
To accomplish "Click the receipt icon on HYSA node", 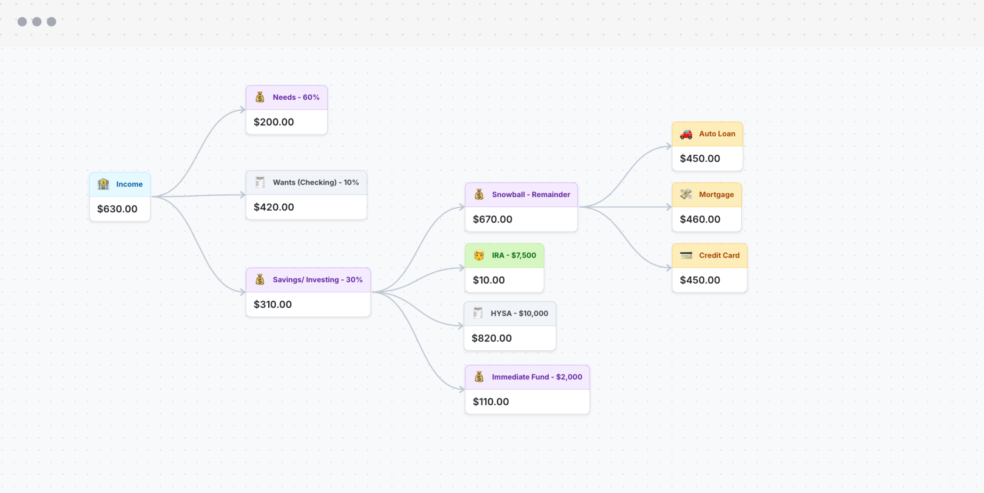I will [x=478, y=313].
